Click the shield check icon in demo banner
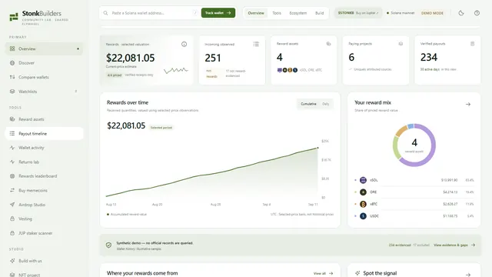The height and width of the screenshot is (277, 492). tap(108, 245)
